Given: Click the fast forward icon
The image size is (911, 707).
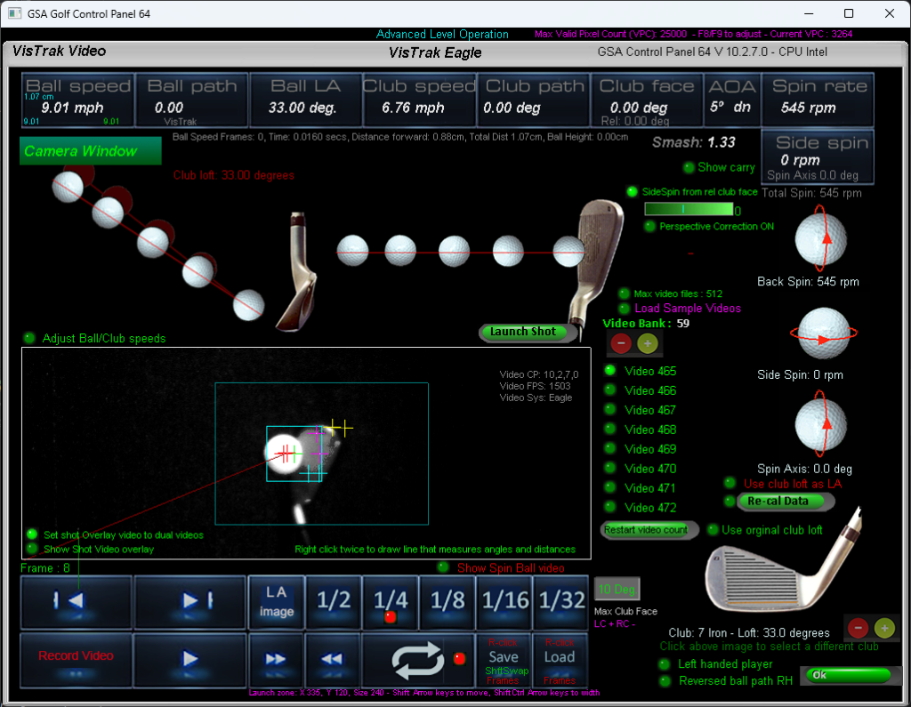Looking at the screenshot, I should click(276, 659).
